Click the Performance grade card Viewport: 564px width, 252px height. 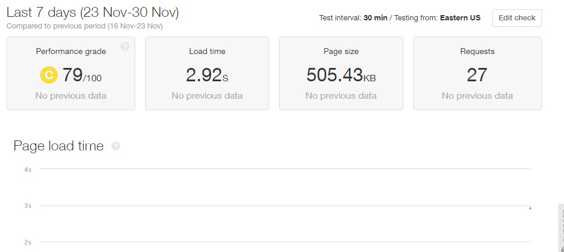(71, 74)
